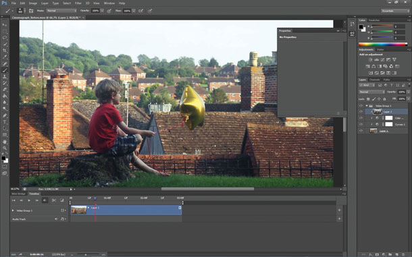Click the timeline playhead marker
This screenshot has width=412, height=257.
(x=95, y=199)
